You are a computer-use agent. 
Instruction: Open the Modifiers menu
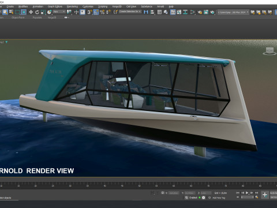click(x=23, y=6)
